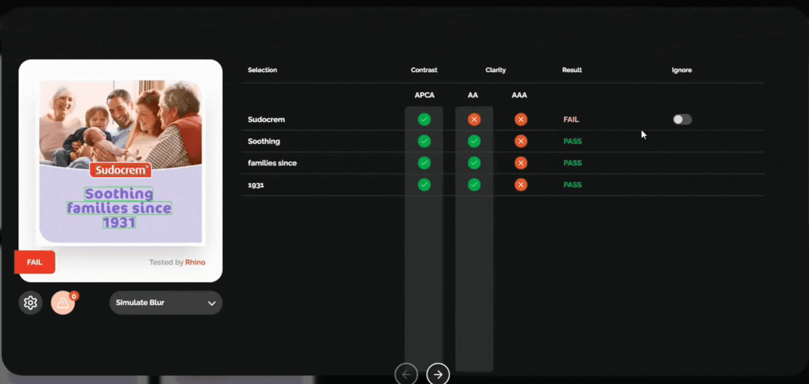Click the APCA sub-header
Viewport: 809px width, 384px height.
tap(424, 95)
